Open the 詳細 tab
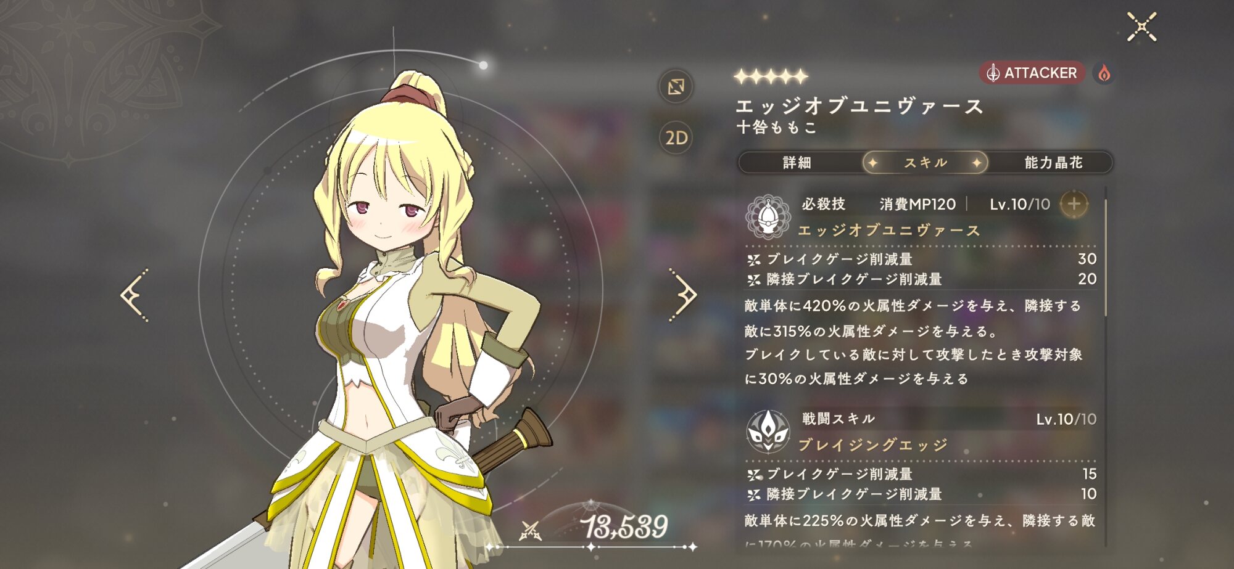The width and height of the screenshot is (1234, 569). (797, 163)
